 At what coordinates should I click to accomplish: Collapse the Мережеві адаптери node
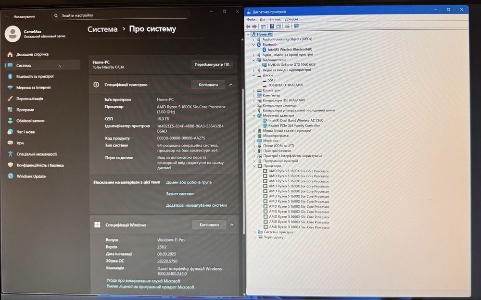(x=254, y=116)
